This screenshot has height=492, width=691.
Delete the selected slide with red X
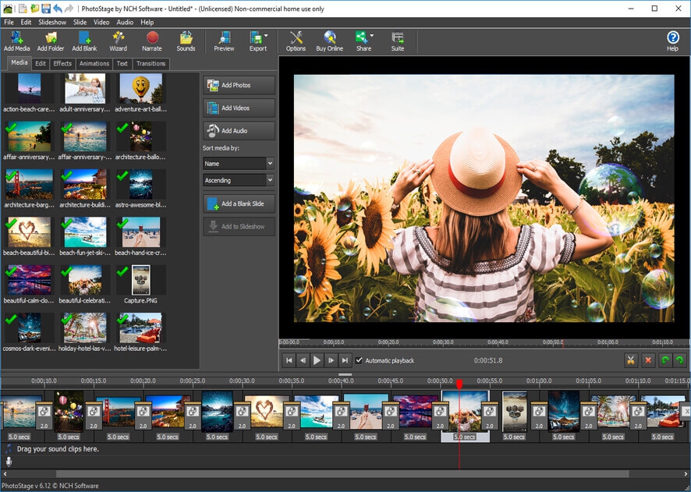coord(648,360)
